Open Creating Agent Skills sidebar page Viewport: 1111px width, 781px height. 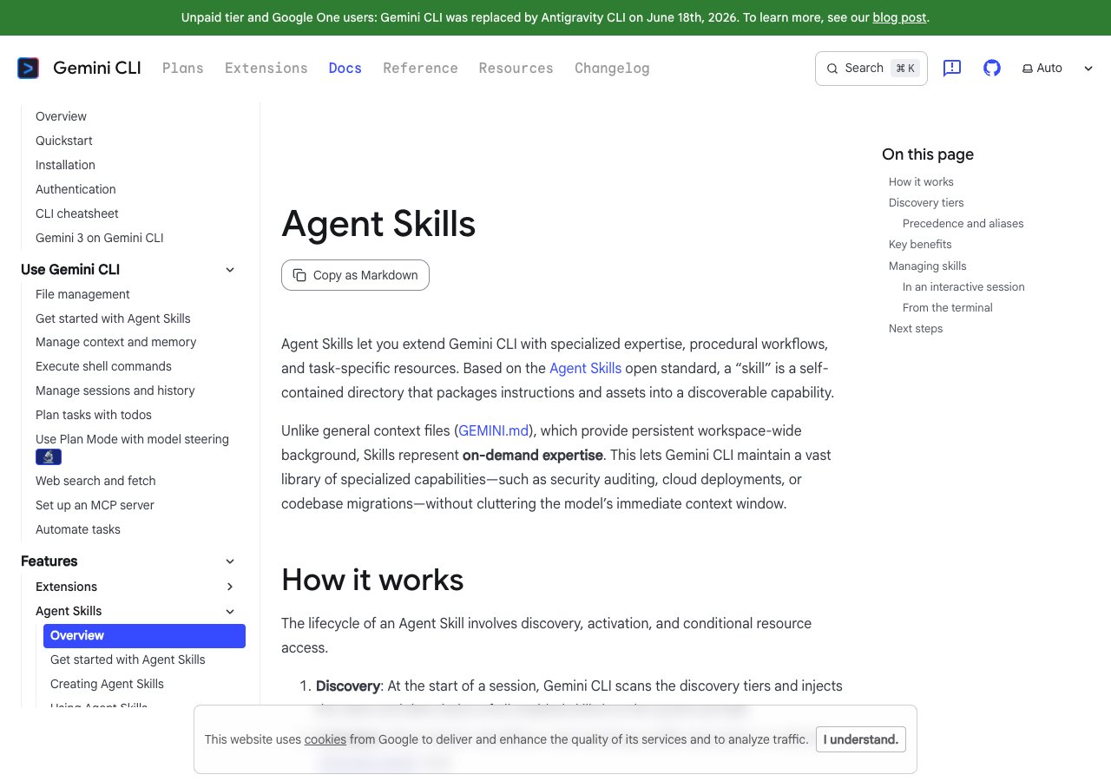click(x=107, y=684)
